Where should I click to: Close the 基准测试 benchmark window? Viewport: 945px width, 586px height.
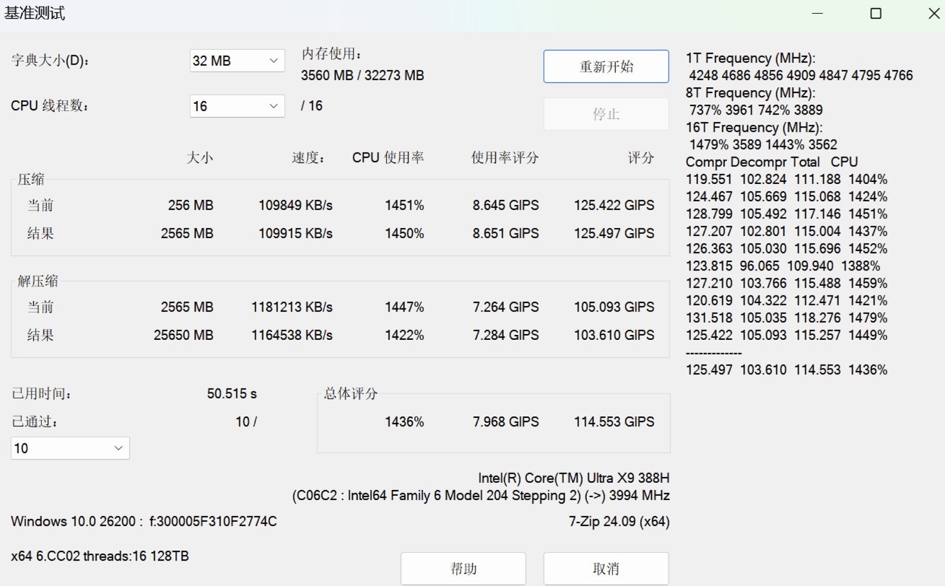click(933, 13)
